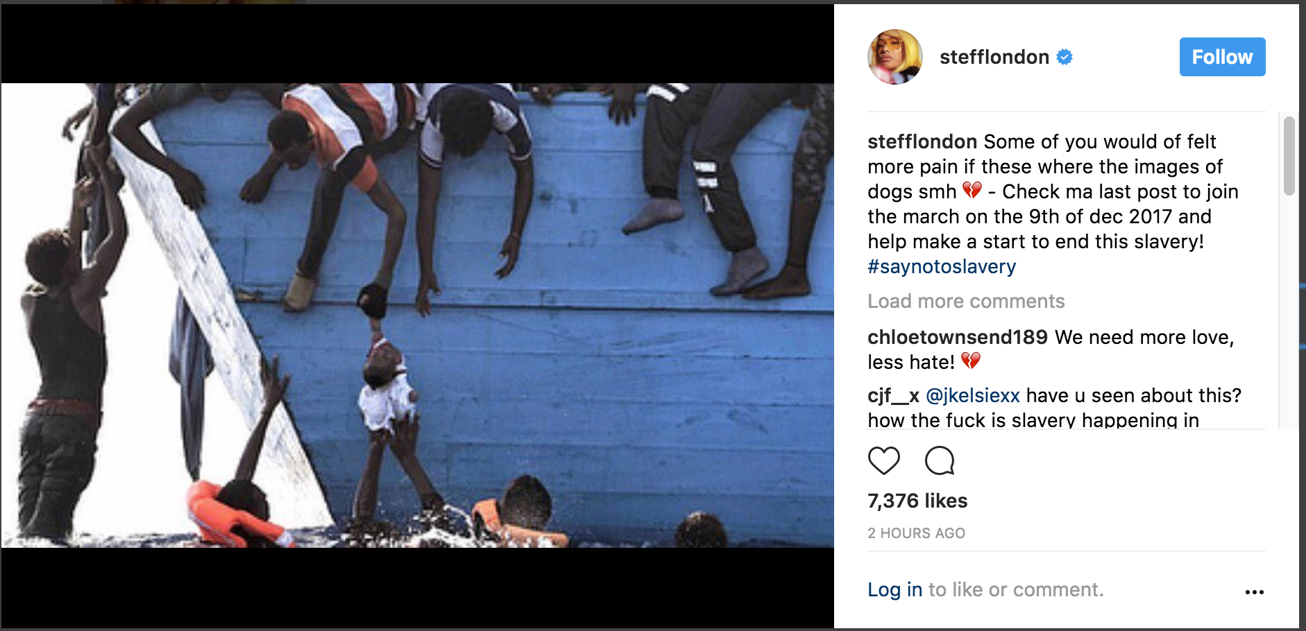Open chloetownsend189's profile from comment
This screenshot has width=1306, height=631.
point(957,337)
